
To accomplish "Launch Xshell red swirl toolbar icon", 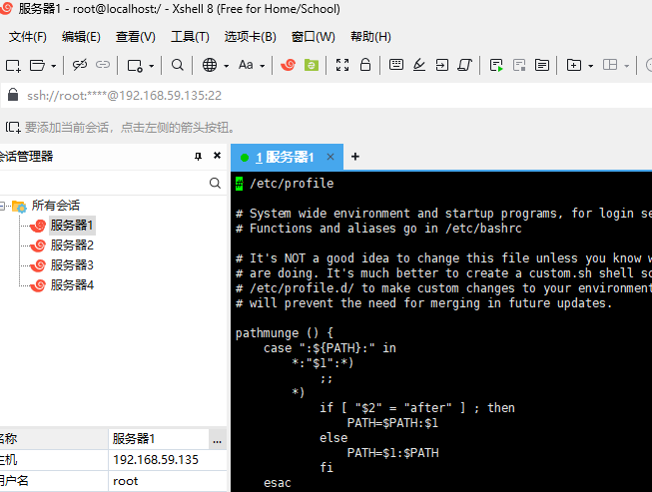I will coord(288,65).
